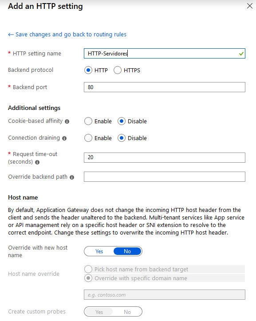The image size is (256, 321).
Task: Click the Override backend path info icon
Action: coord(72,177)
